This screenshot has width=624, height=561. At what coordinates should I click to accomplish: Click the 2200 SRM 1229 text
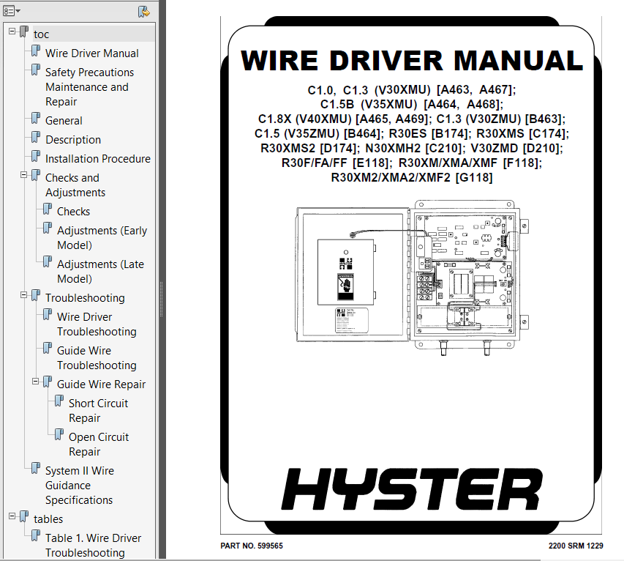click(576, 546)
